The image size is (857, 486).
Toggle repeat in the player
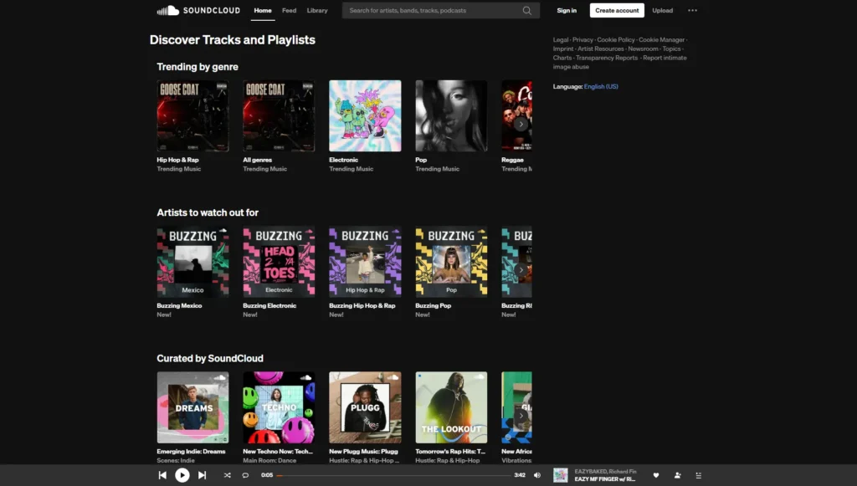(245, 475)
